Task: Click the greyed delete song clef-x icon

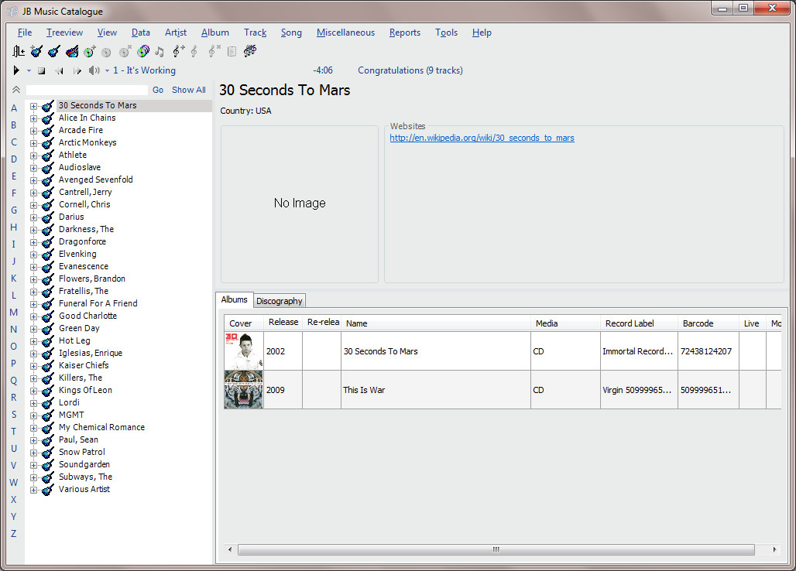Action: (x=214, y=51)
